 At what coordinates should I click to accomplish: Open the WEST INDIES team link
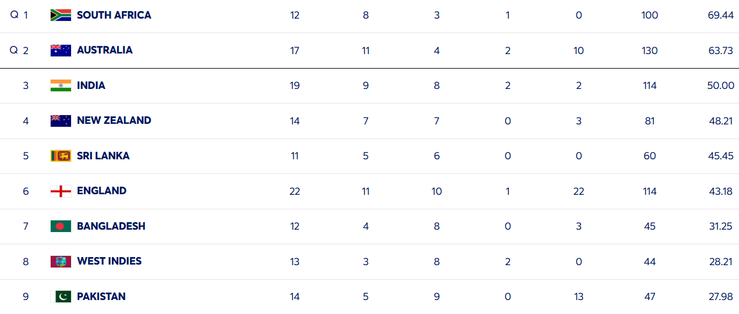[109, 261]
